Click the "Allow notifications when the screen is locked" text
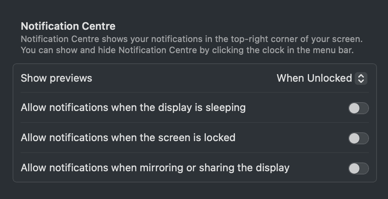Image resolution: width=388 pixels, height=199 pixels. click(x=128, y=138)
